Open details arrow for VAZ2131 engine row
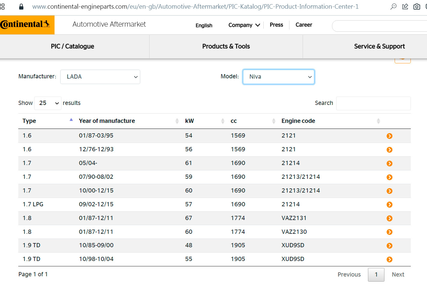 (x=389, y=219)
